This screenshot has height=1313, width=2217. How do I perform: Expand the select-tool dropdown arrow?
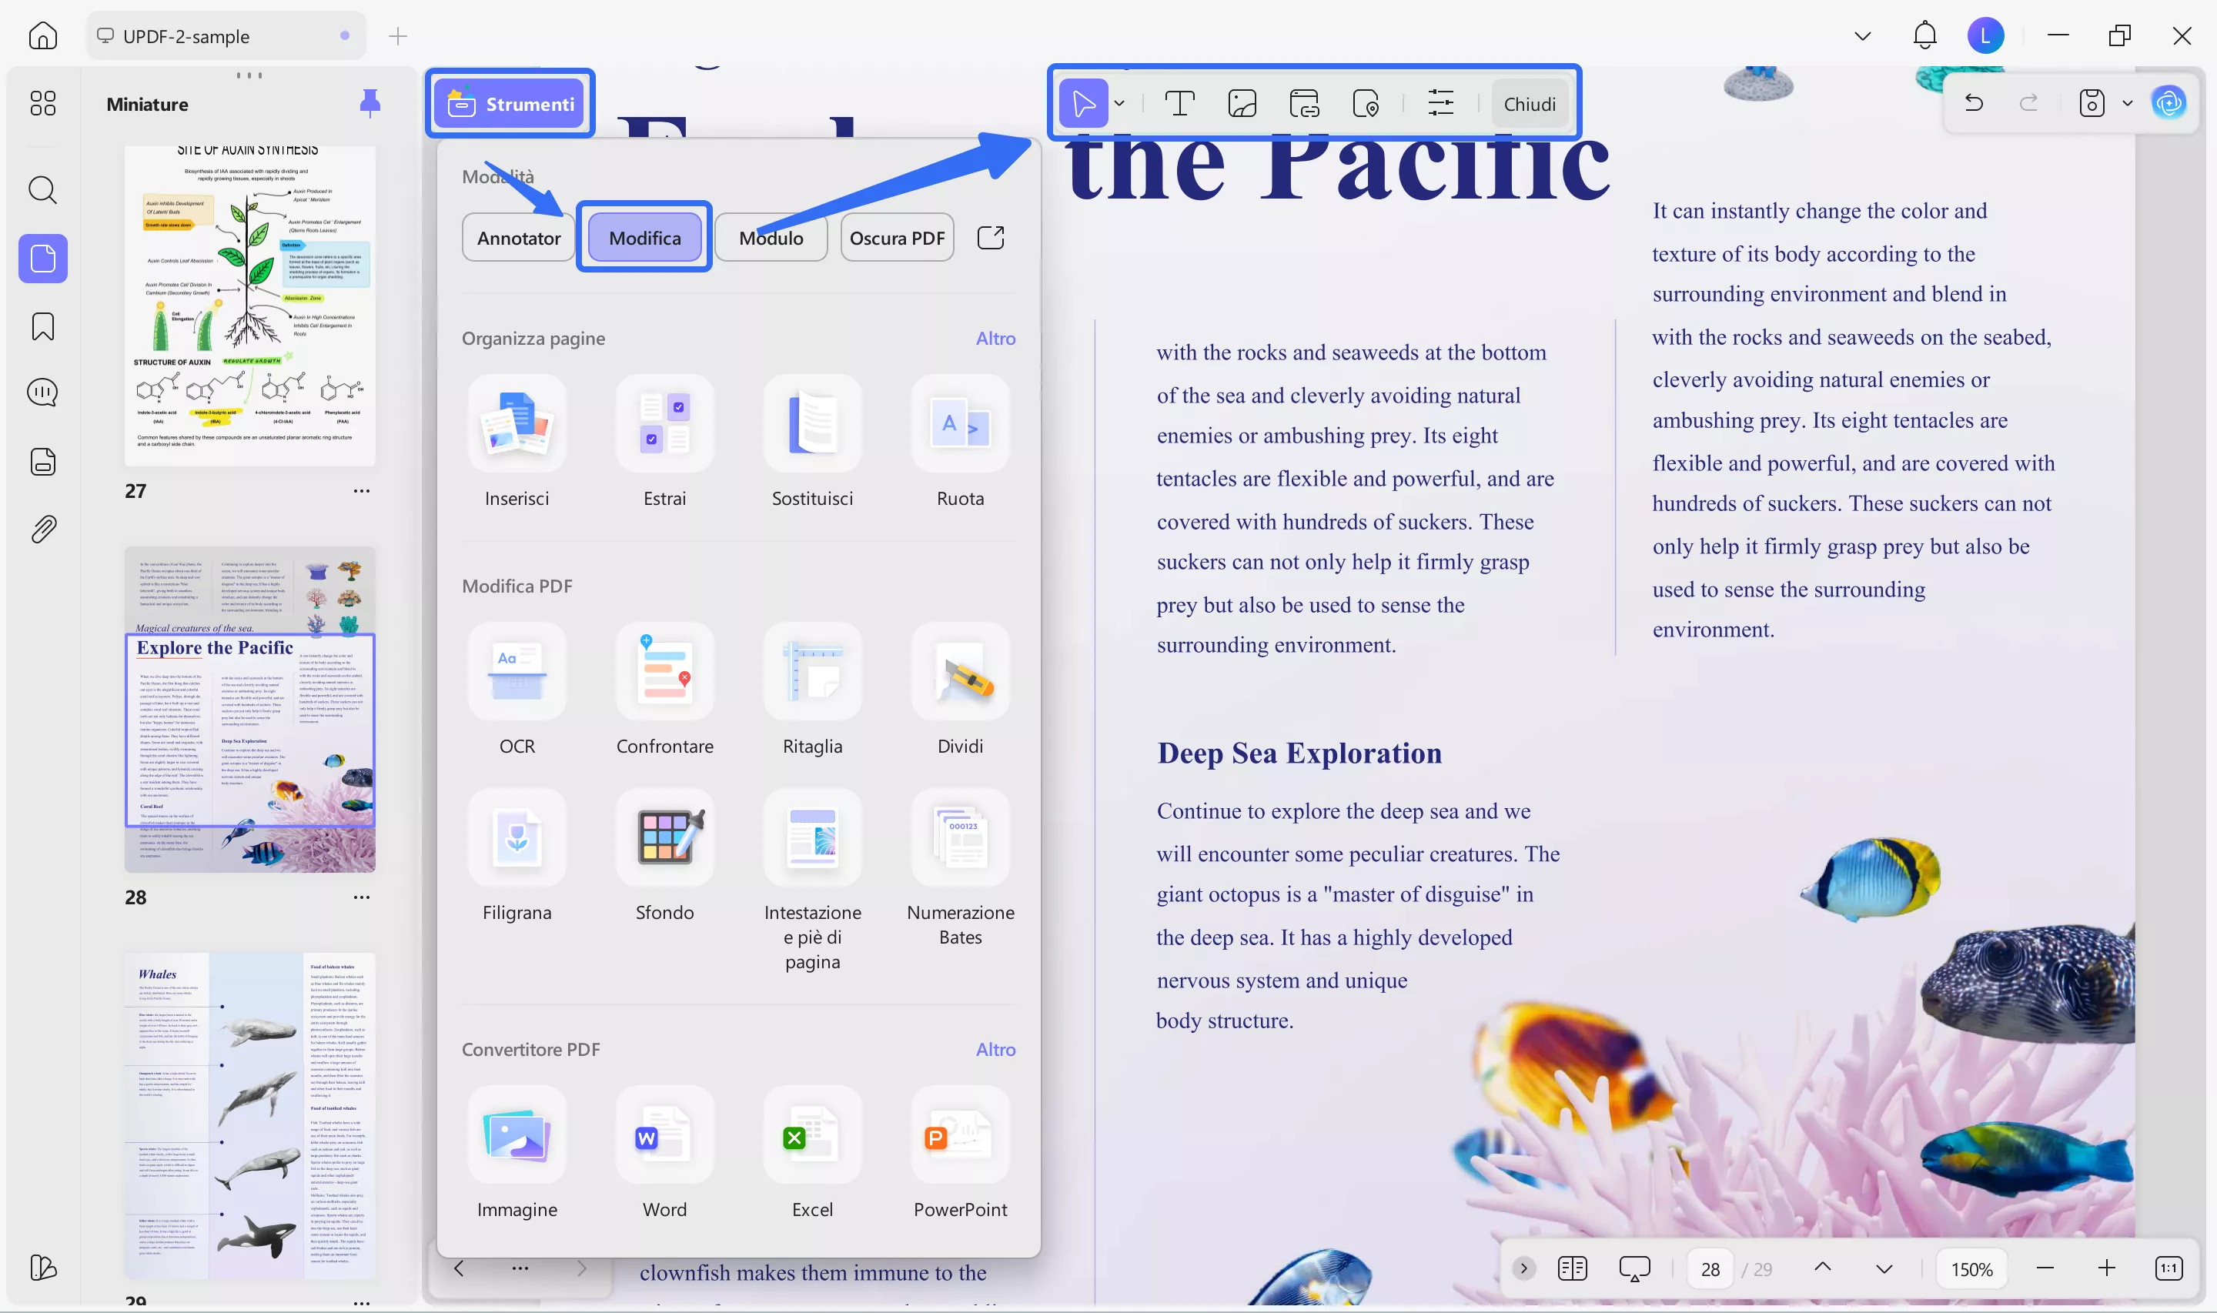1119,104
